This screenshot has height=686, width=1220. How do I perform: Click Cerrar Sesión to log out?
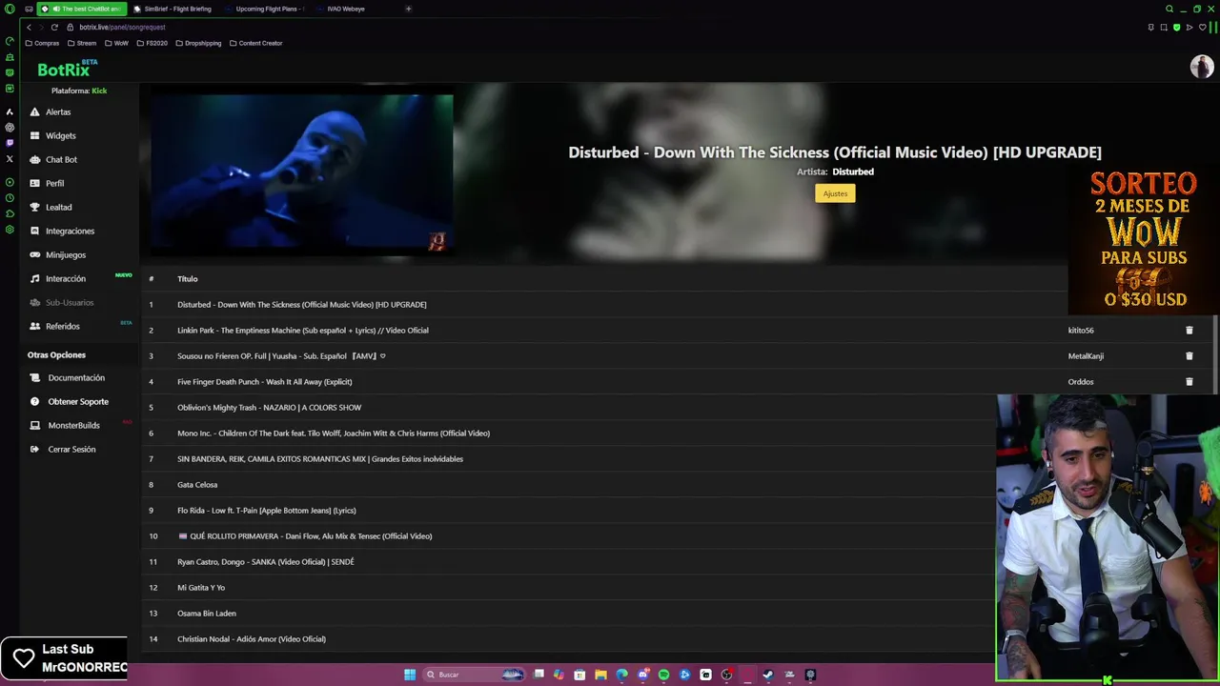click(x=71, y=449)
